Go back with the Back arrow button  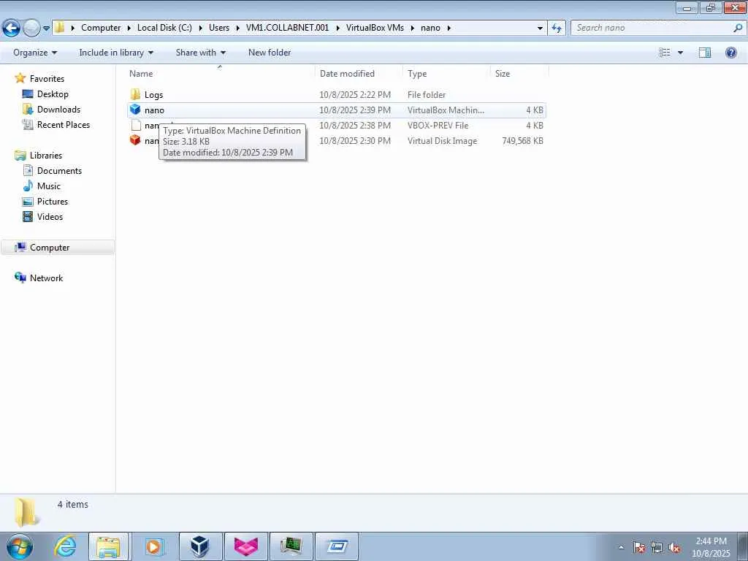click(11, 28)
